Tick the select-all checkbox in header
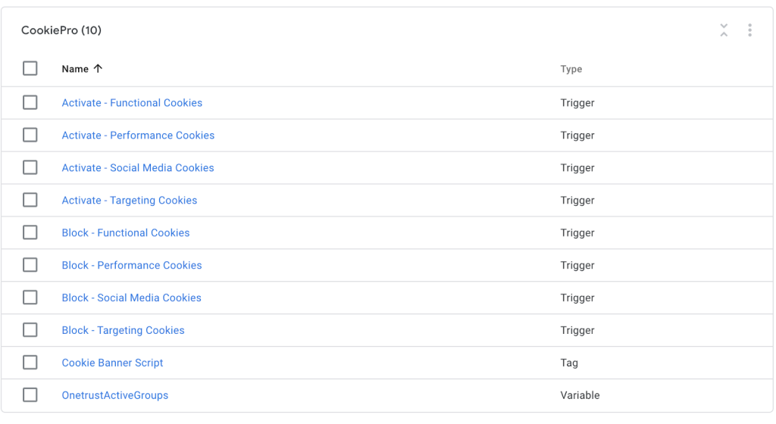 [x=30, y=68]
